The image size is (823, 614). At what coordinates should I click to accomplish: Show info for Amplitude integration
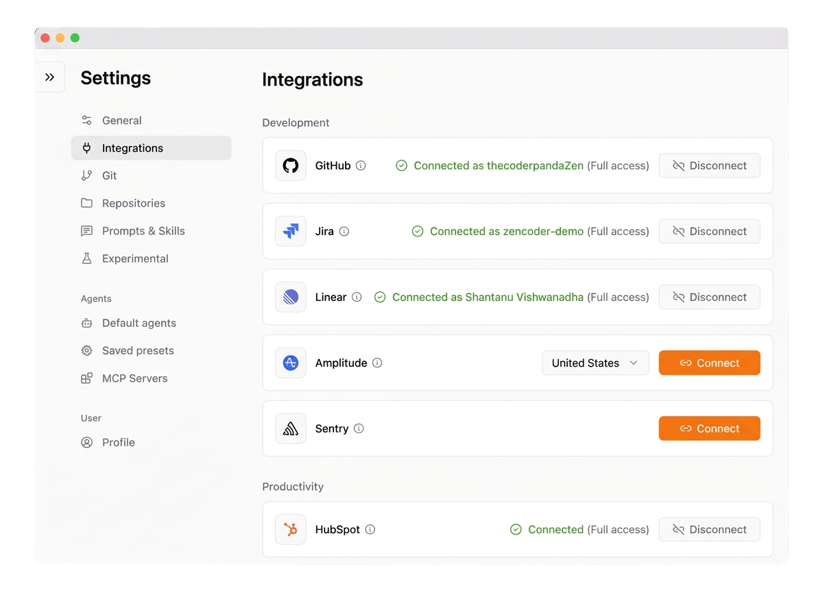click(377, 363)
